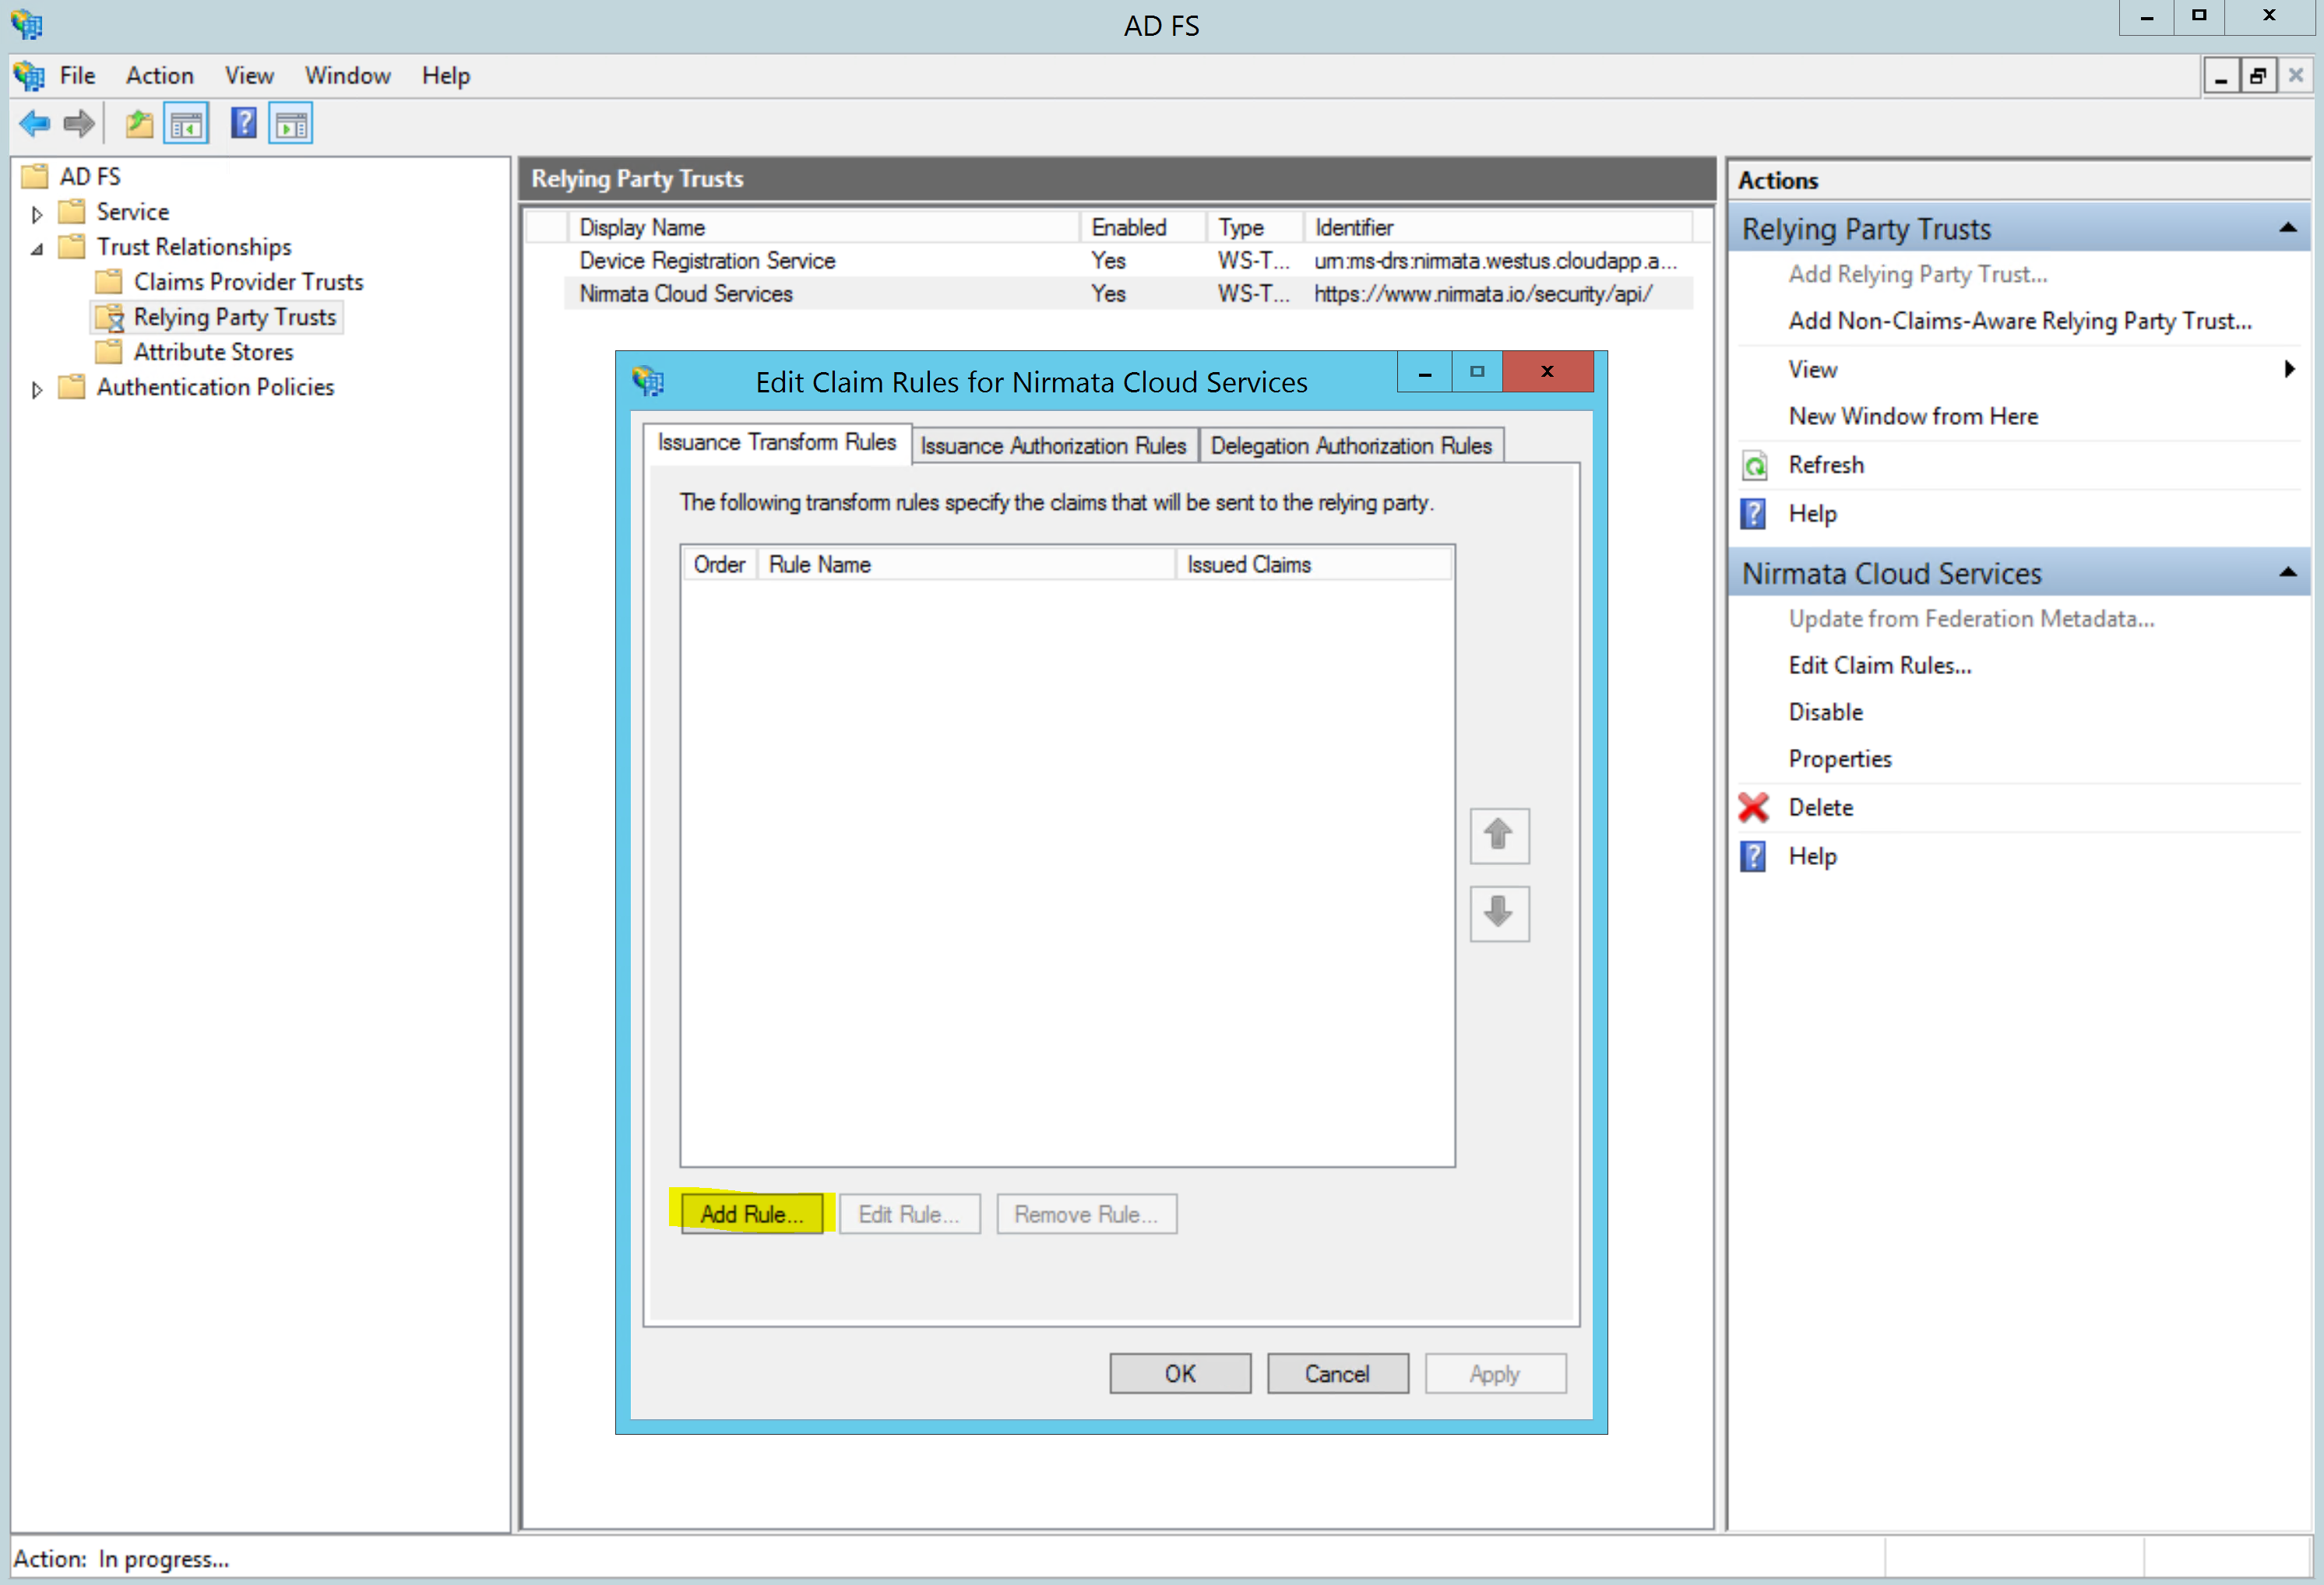2324x1585 pixels.
Task: Open Properties in the Actions pane
Action: pos(1840,760)
